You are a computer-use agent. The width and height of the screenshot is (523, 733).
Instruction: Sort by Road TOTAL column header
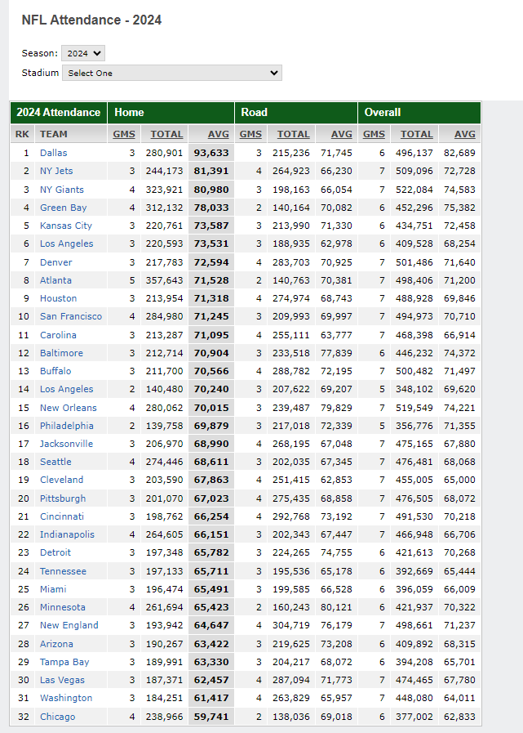pyautogui.click(x=293, y=134)
